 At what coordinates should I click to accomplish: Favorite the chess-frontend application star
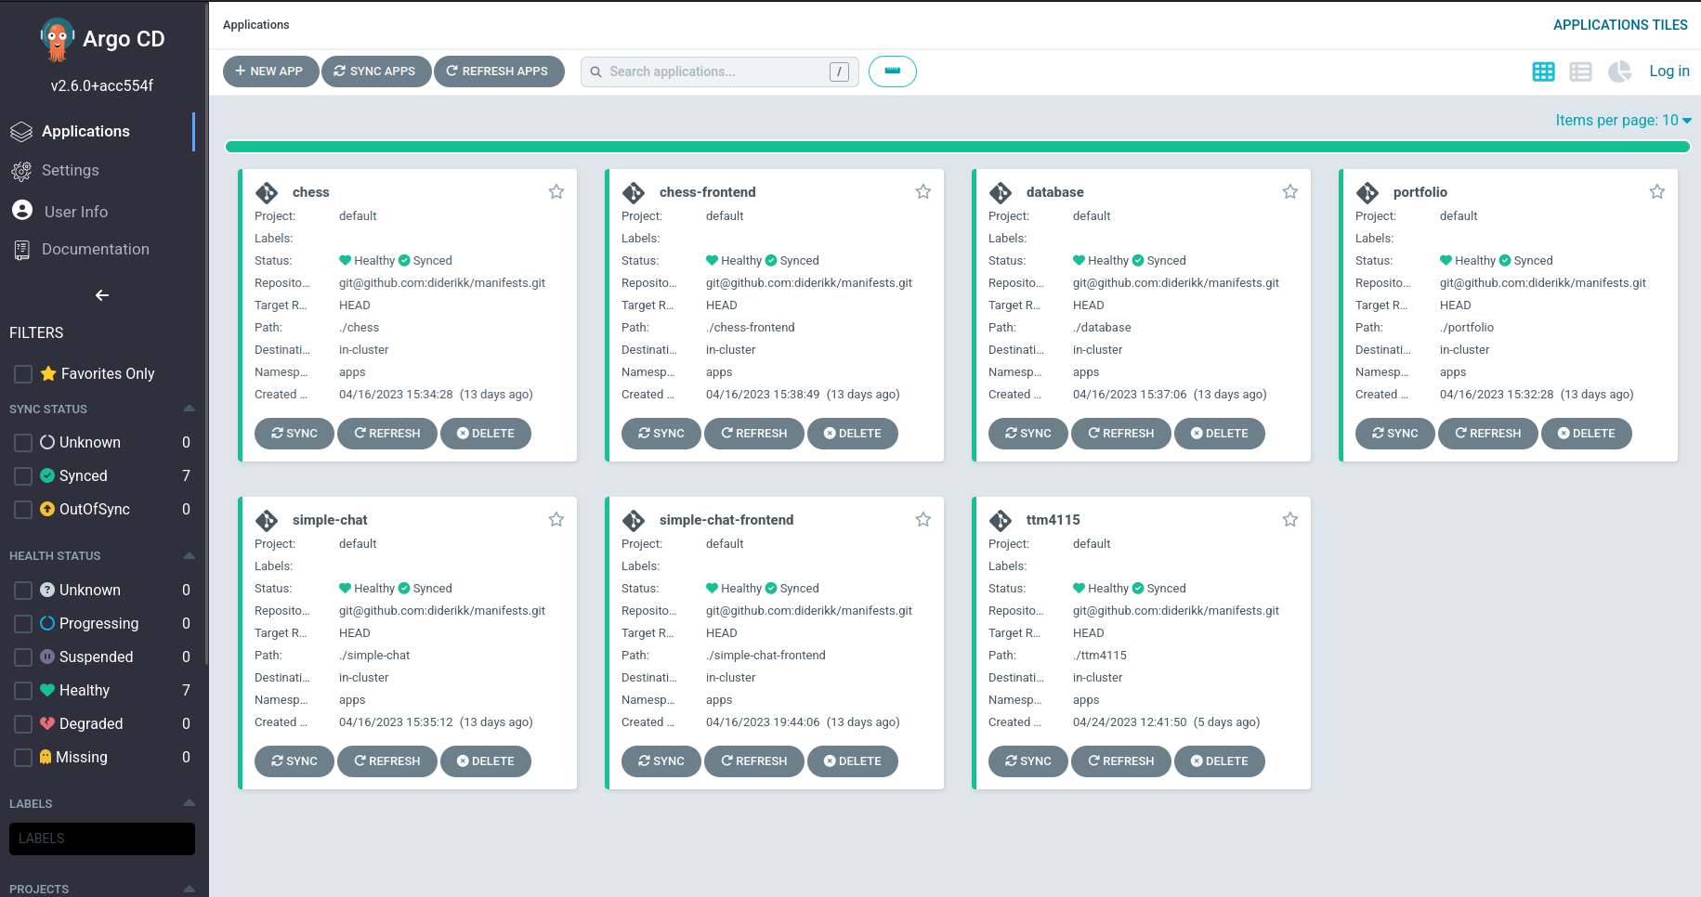pos(923,191)
